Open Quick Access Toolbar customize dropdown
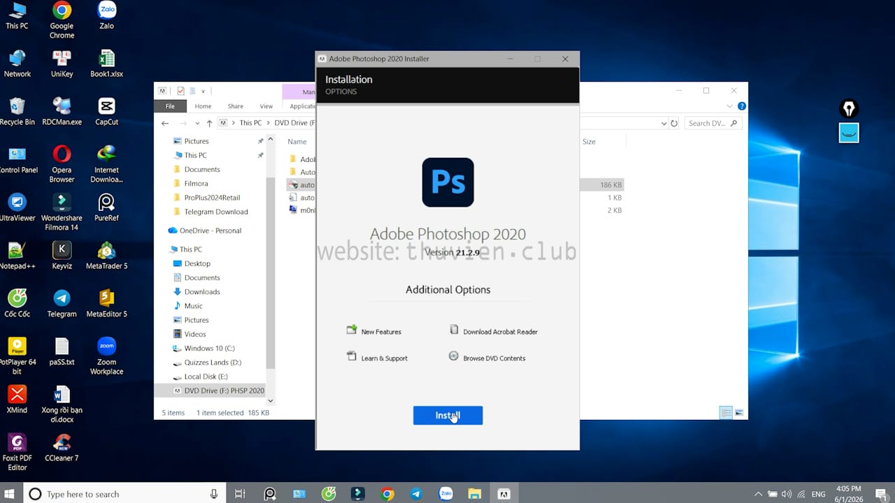This screenshot has width=895, height=503. 203,92
